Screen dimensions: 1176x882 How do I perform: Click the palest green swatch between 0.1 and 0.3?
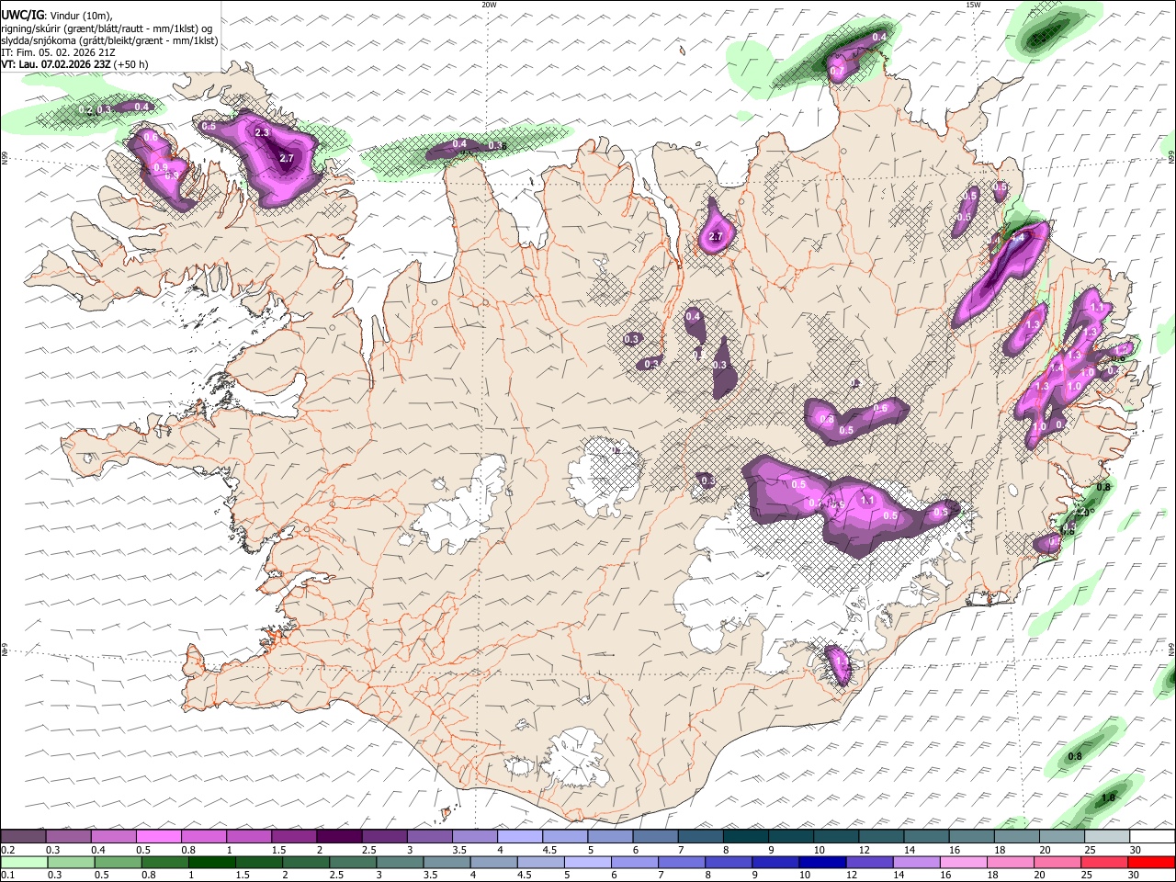(x=23, y=862)
